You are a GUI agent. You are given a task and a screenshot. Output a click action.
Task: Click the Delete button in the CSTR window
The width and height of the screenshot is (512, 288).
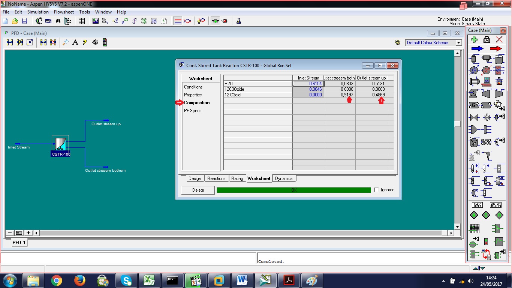click(x=198, y=190)
